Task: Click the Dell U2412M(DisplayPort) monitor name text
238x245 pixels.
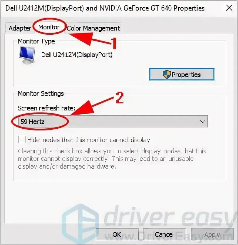Action: (77, 55)
